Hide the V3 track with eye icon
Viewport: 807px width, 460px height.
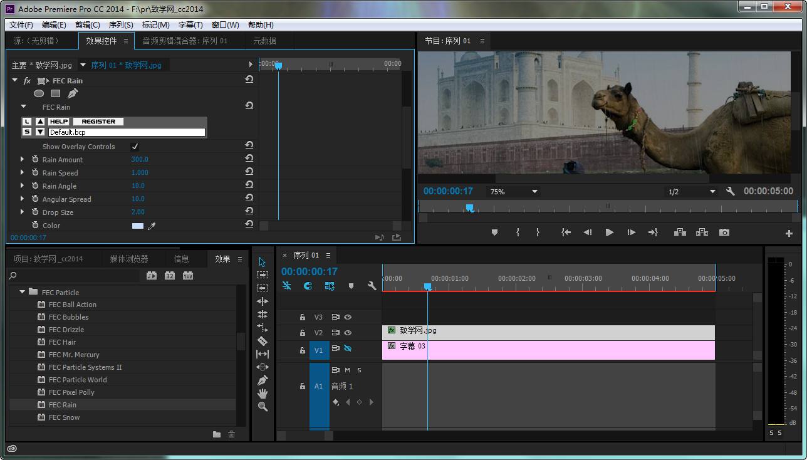348,317
